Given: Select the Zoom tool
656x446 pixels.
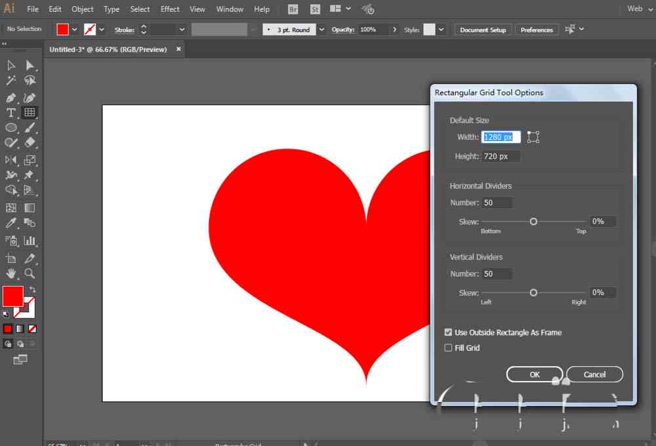Looking at the screenshot, I should [30, 274].
